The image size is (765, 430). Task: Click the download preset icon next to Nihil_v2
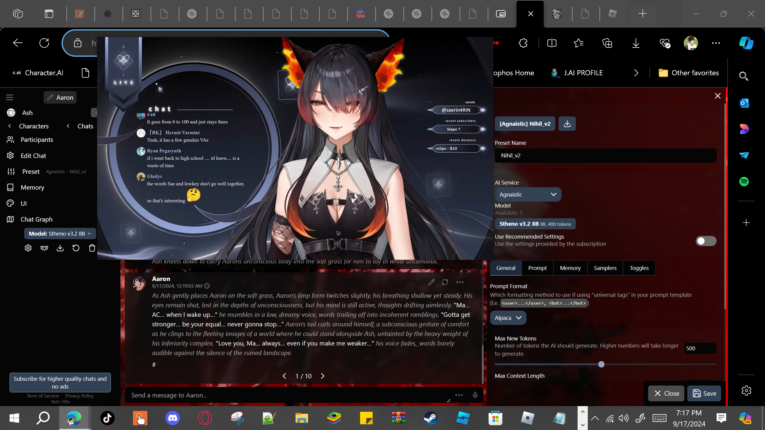pyautogui.click(x=567, y=124)
